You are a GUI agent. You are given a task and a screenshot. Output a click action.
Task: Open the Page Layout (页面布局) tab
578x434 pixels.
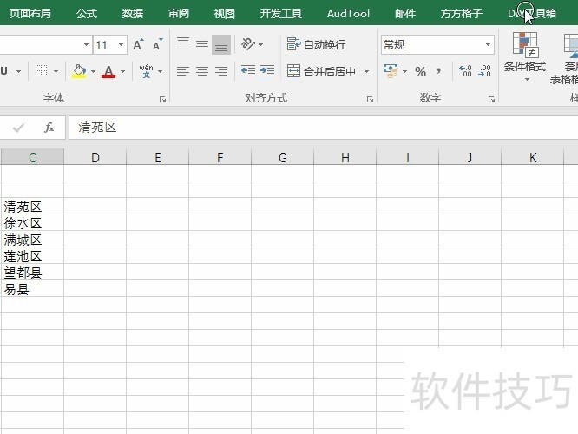(30, 14)
